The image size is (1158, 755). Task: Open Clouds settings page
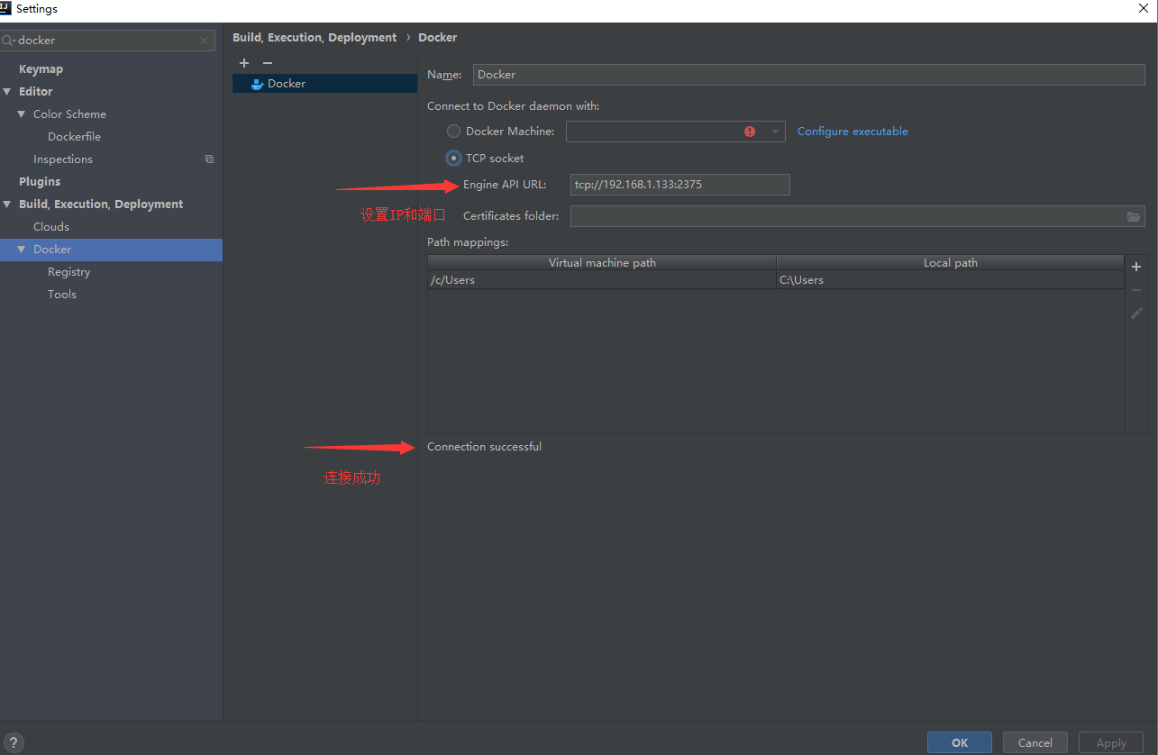(x=51, y=227)
